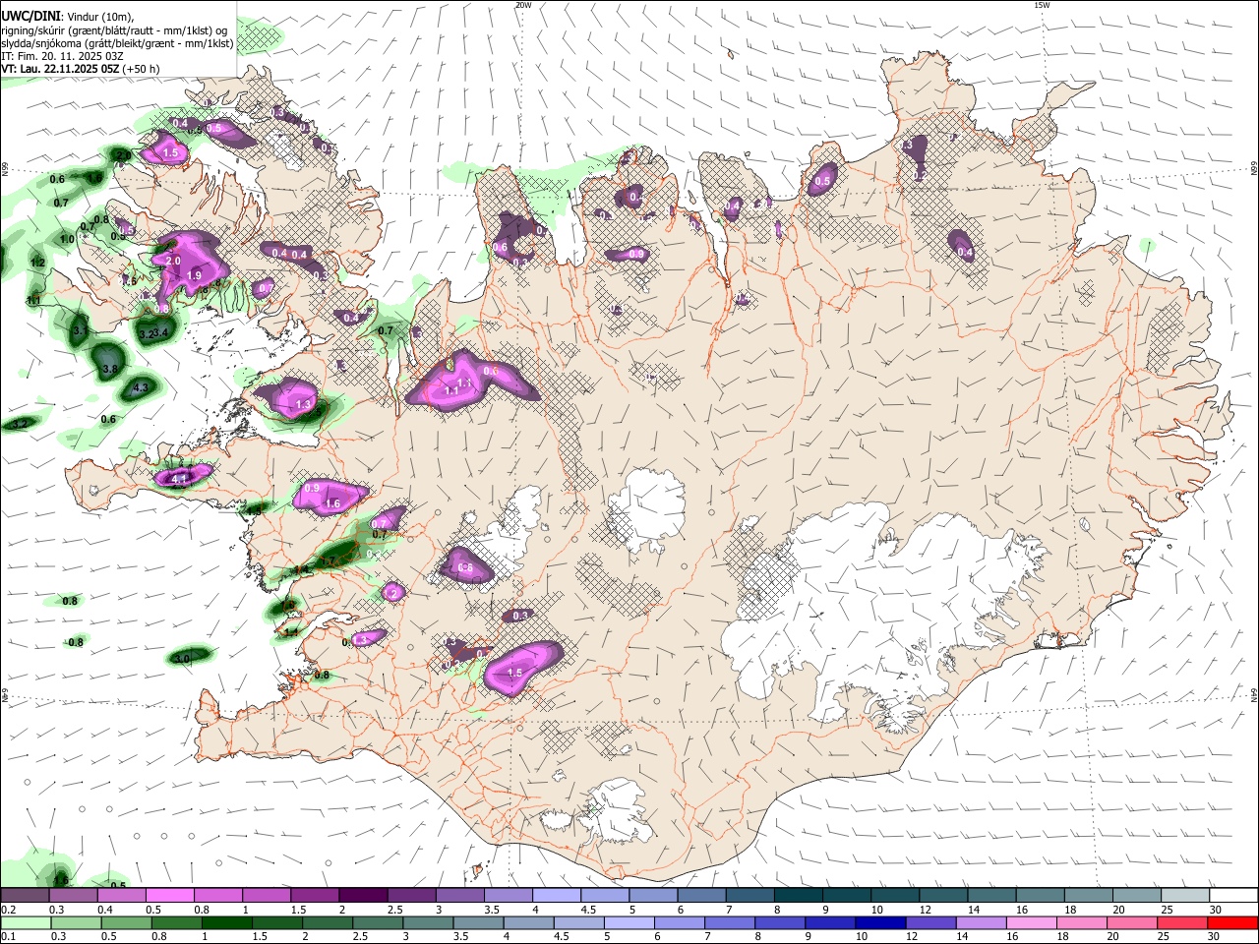Click the '1.3' snow value on the map
The height and width of the screenshot is (944, 1259).
tap(303, 404)
